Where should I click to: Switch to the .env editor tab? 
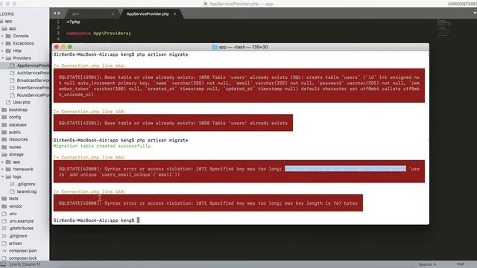point(75,14)
